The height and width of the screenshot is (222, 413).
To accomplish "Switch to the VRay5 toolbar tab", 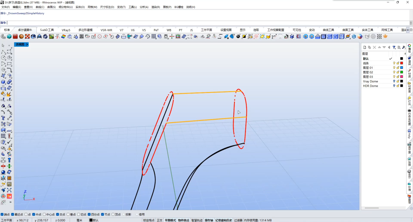I will tap(66, 30).
